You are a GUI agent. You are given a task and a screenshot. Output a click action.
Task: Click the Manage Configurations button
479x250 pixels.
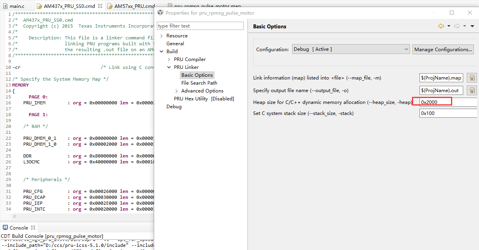point(443,49)
